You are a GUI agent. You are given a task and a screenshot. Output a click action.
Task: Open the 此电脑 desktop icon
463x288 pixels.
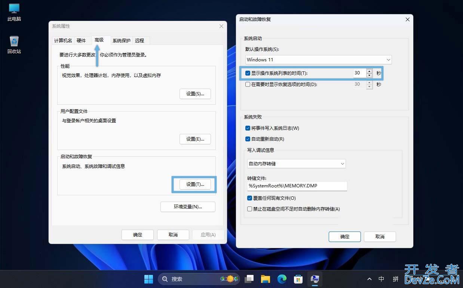[14, 12]
